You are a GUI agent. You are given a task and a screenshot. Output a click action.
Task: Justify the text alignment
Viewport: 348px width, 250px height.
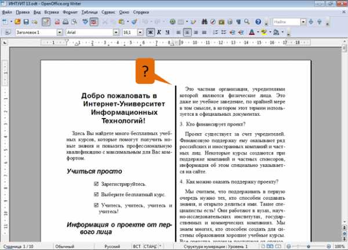204,32
